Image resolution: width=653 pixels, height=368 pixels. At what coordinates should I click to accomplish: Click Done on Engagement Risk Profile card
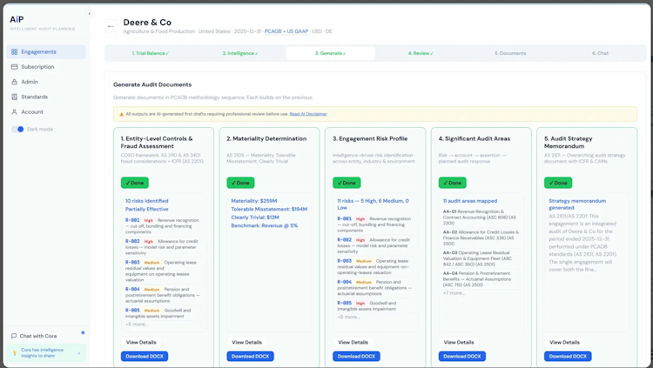(x=347, y=183)
